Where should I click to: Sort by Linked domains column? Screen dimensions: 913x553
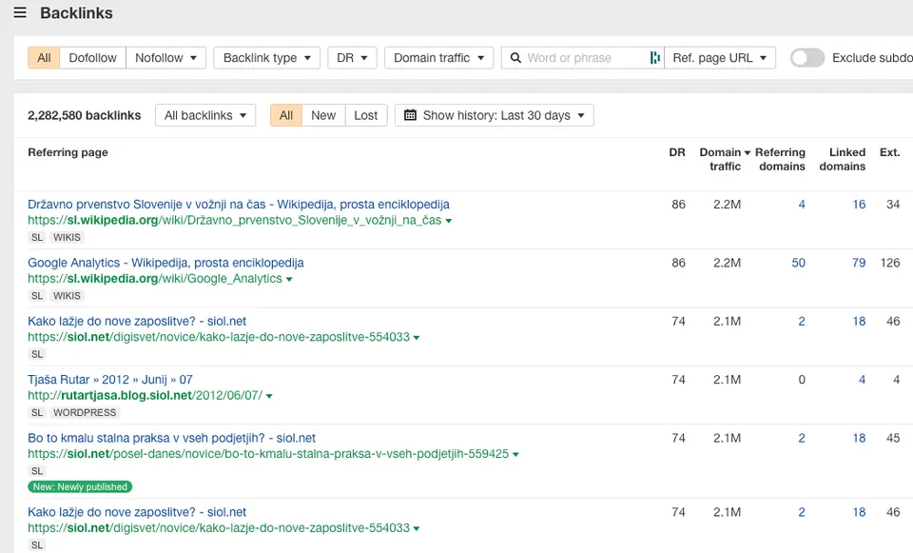[x=842, y=159]
